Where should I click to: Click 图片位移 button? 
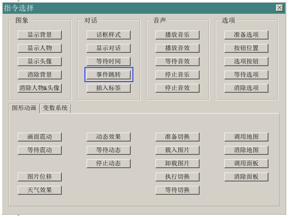[40, 177]
